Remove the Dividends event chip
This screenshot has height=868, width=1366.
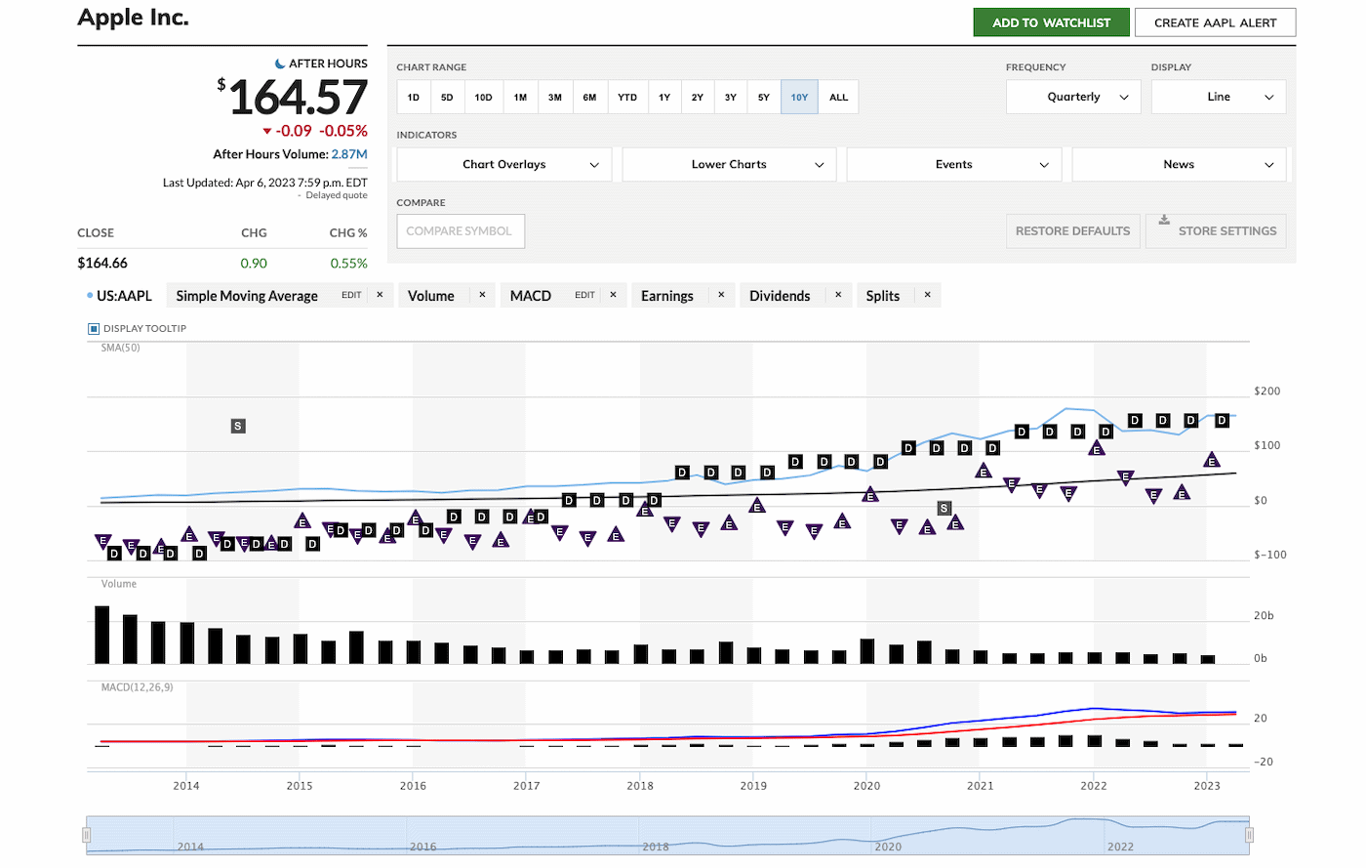coord(838,295)
